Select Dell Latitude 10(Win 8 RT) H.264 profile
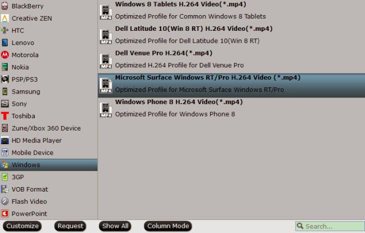Image resolution: width=365 pixels, height=233 pixels. click(231, 36)
